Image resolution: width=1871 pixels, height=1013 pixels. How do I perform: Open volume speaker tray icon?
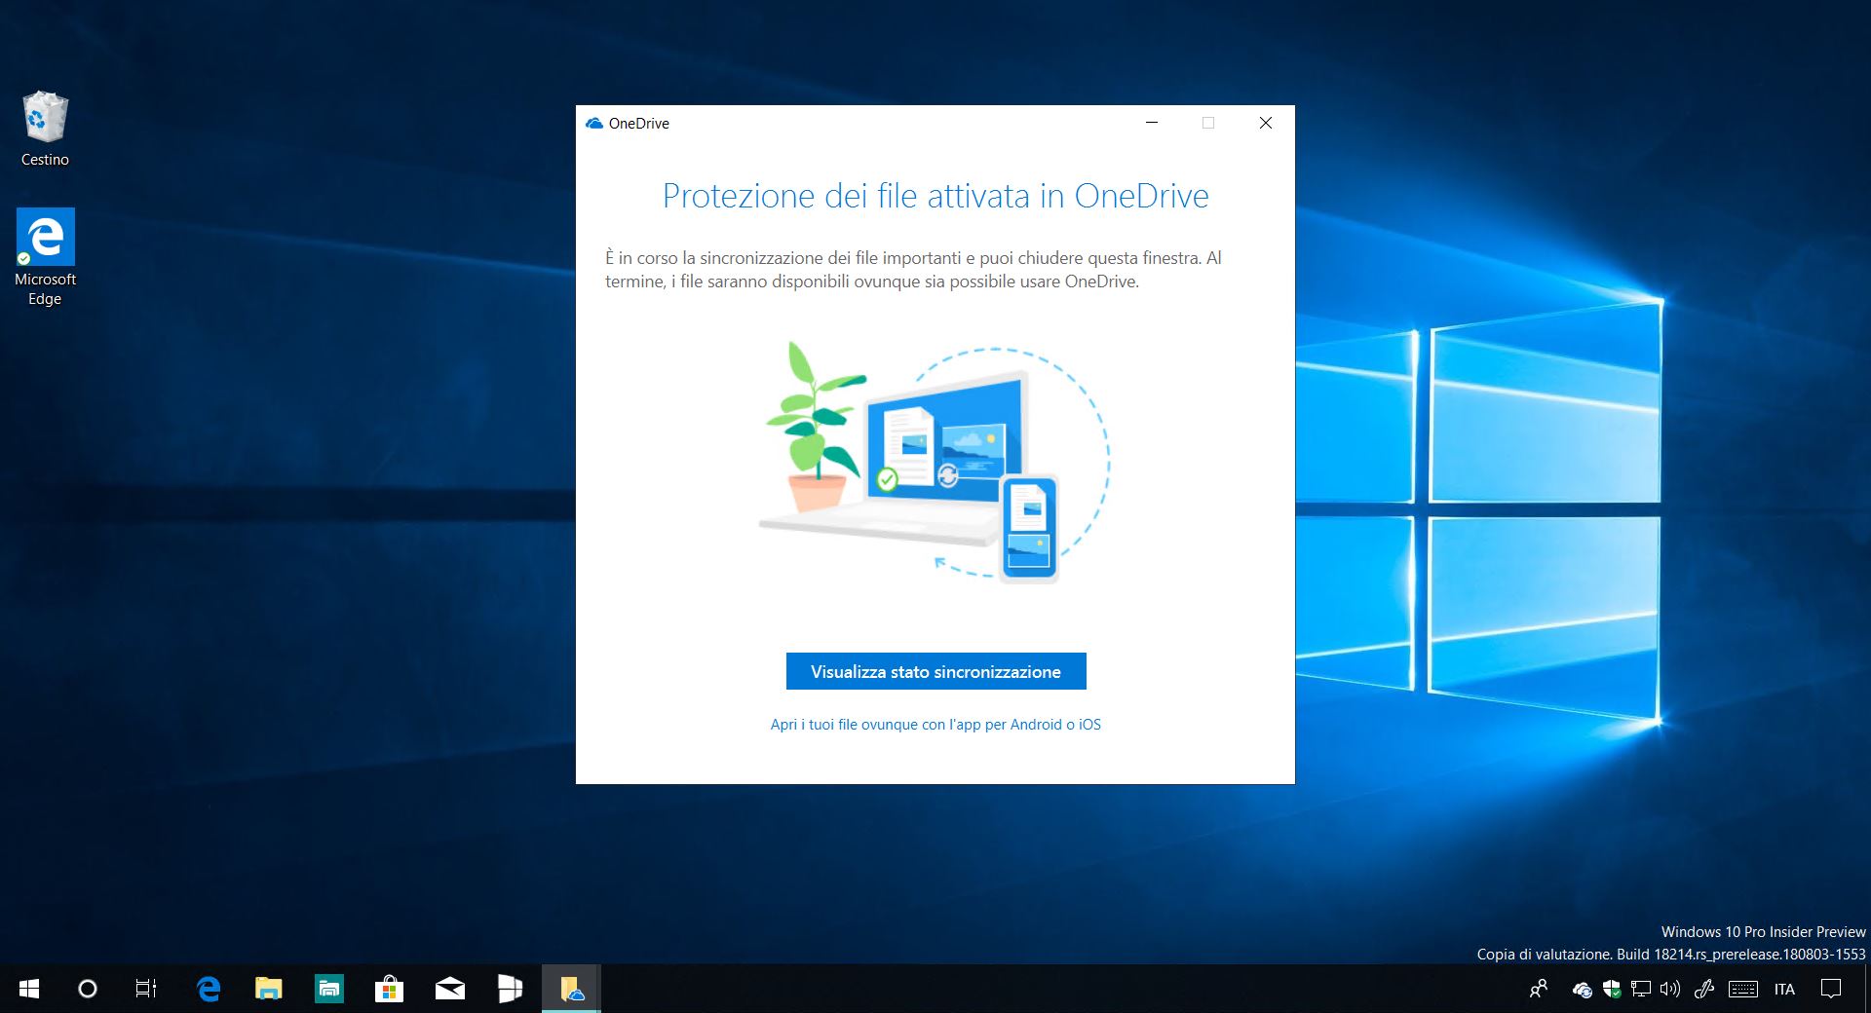click(1670, 990)
